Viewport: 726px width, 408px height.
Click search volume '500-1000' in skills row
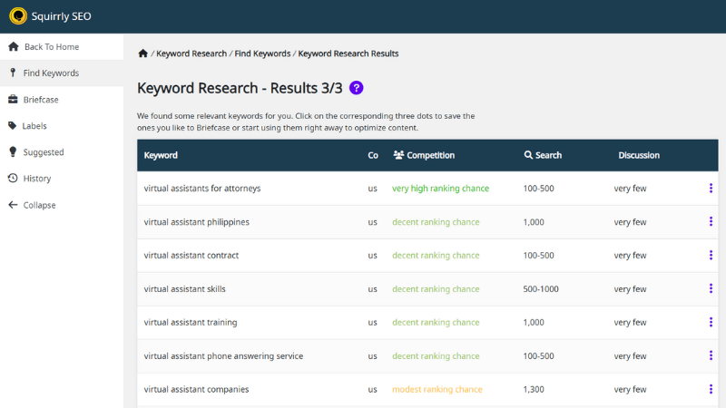pyautogui.click(x=541, y=289)
